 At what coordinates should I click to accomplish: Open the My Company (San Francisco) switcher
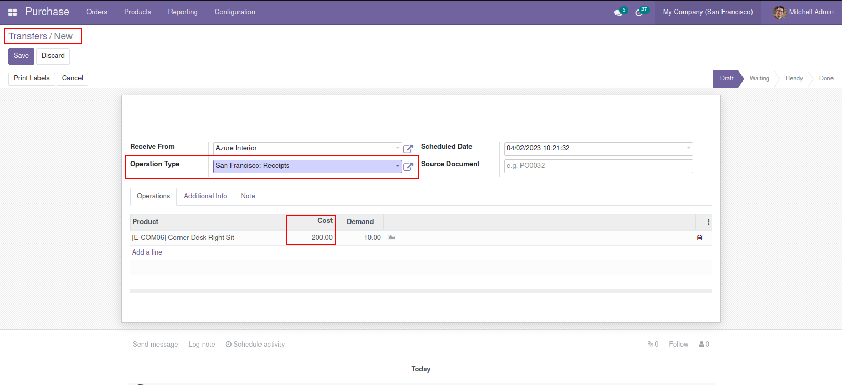click(708, 12)
